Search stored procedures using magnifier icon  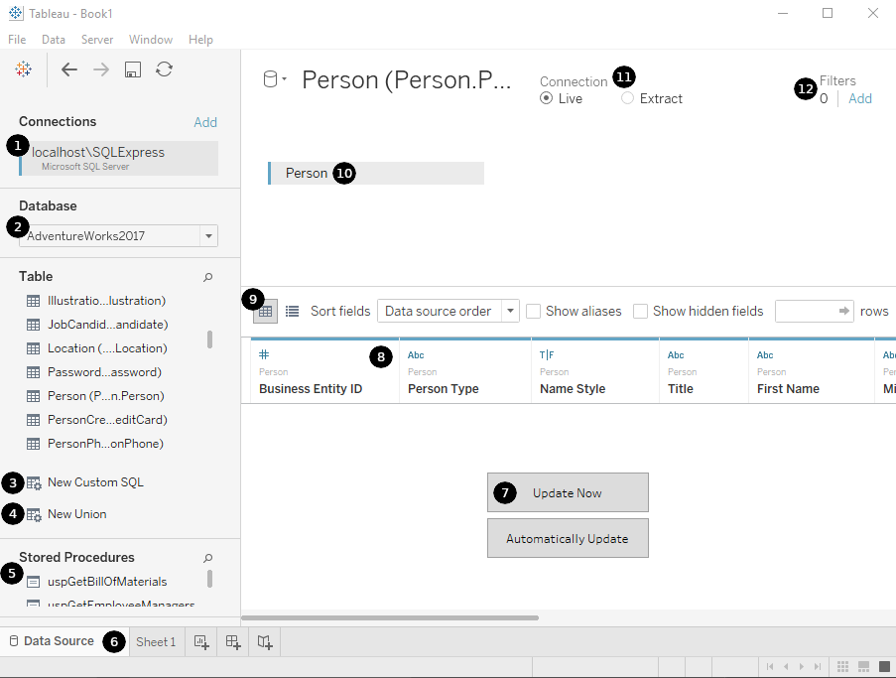(x=208, y=557)
